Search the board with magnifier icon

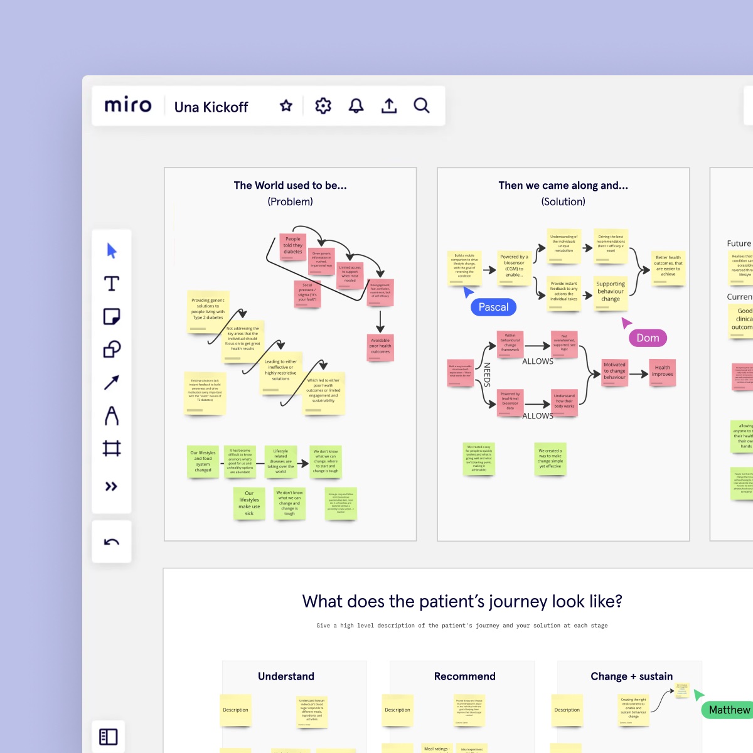tap(422, 106)
